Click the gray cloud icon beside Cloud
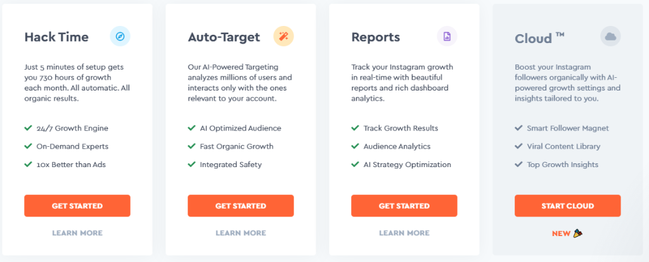This screenshot has height=262, width=649. (x=610, y=37)
